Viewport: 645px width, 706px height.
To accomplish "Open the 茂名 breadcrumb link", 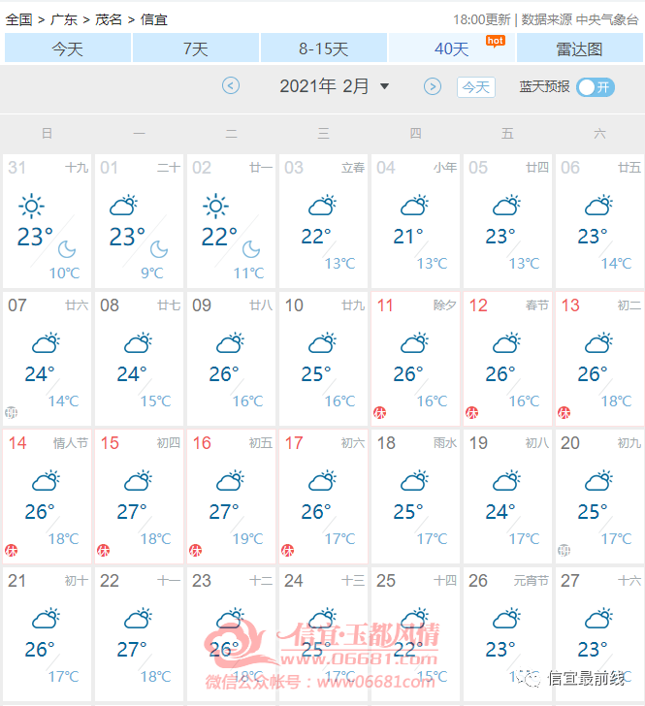I will (x=109, y=19).
